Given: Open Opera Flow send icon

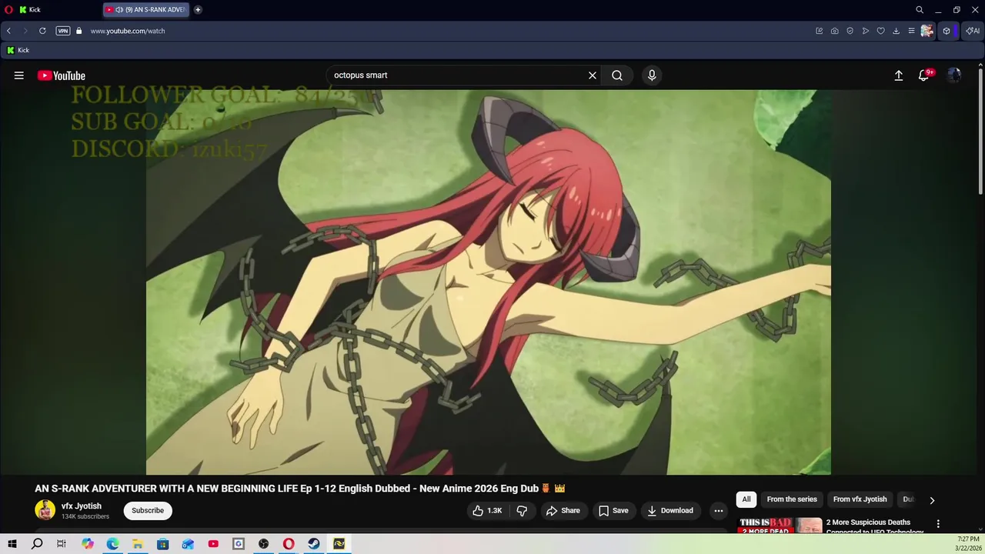Looking at the screenshot, I should (866, 31).
